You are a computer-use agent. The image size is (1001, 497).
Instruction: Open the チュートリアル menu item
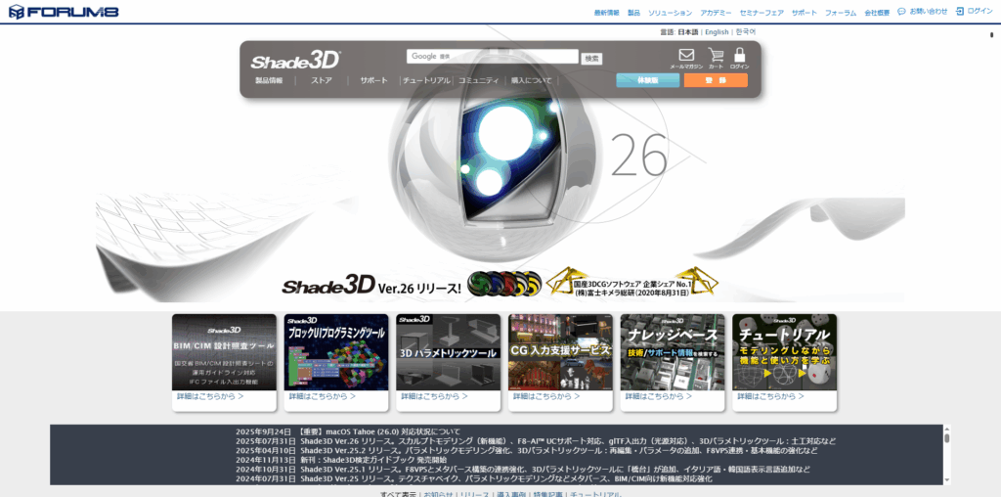(426, 80)
